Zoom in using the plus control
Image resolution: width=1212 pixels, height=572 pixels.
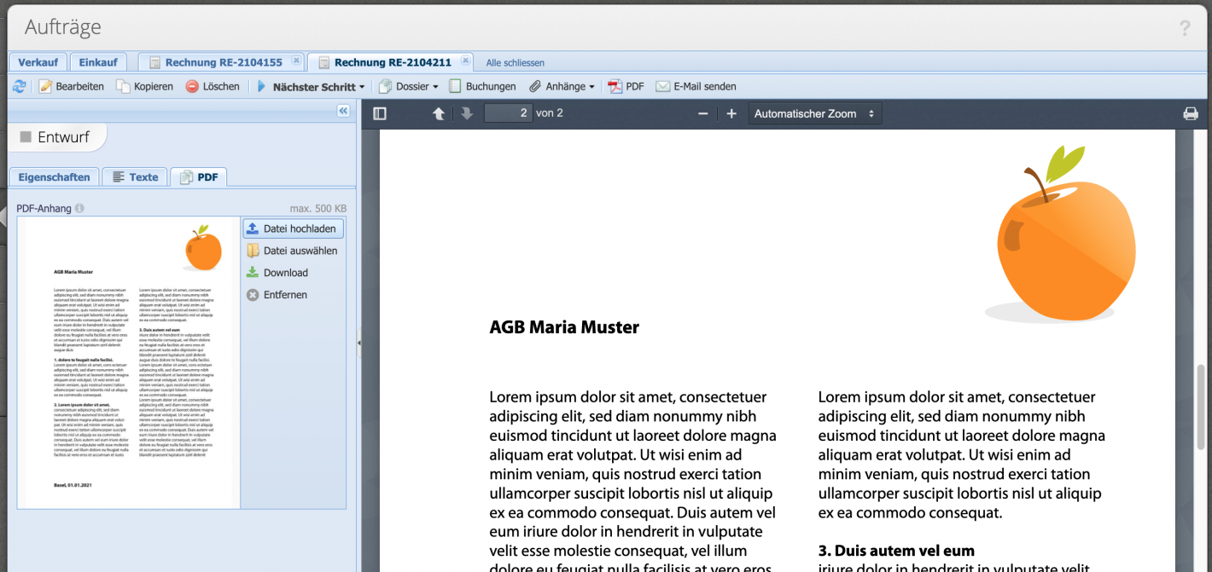[x=731, y=113]
